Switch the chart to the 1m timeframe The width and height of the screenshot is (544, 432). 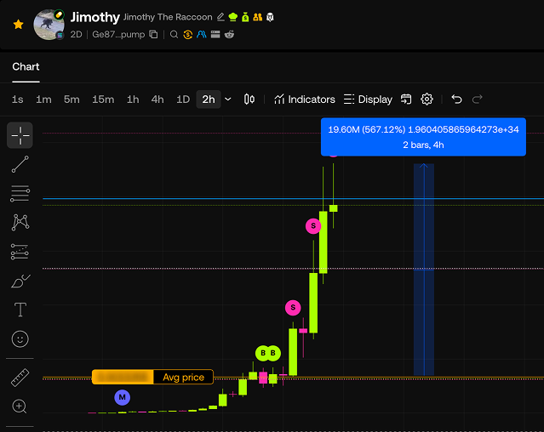click(x=43, y=99)
